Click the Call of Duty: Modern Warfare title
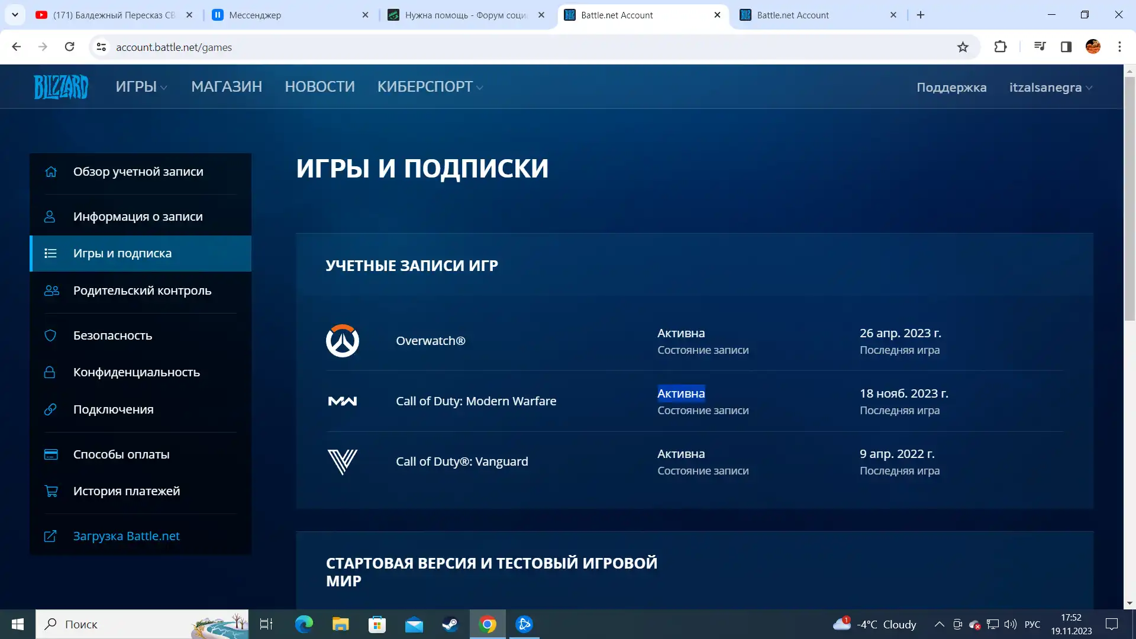1136x639 pixels. point(476,401)
